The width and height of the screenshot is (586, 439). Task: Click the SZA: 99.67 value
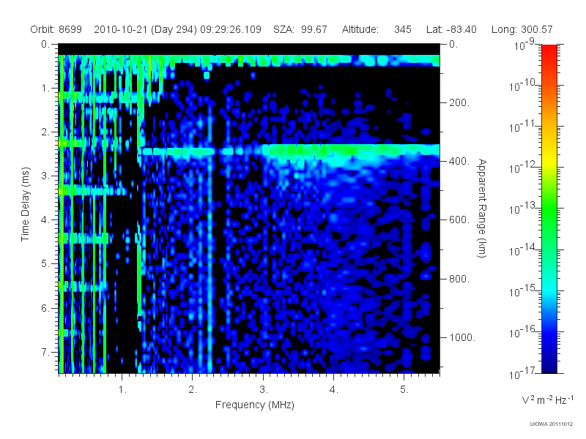pos(300,29)
